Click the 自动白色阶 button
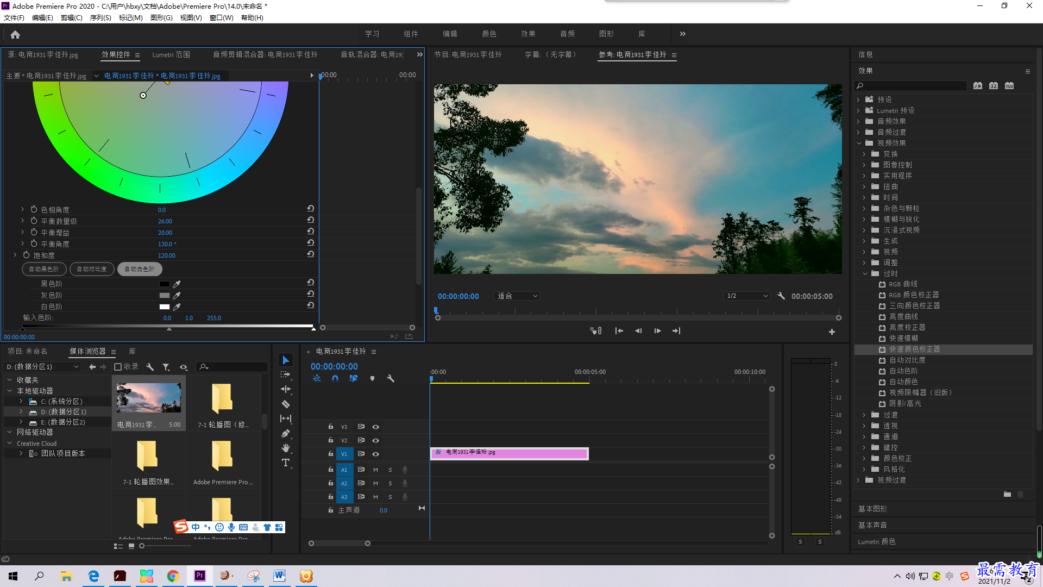This screenshot has height=587, width=1043. click(x=140, y=269)
